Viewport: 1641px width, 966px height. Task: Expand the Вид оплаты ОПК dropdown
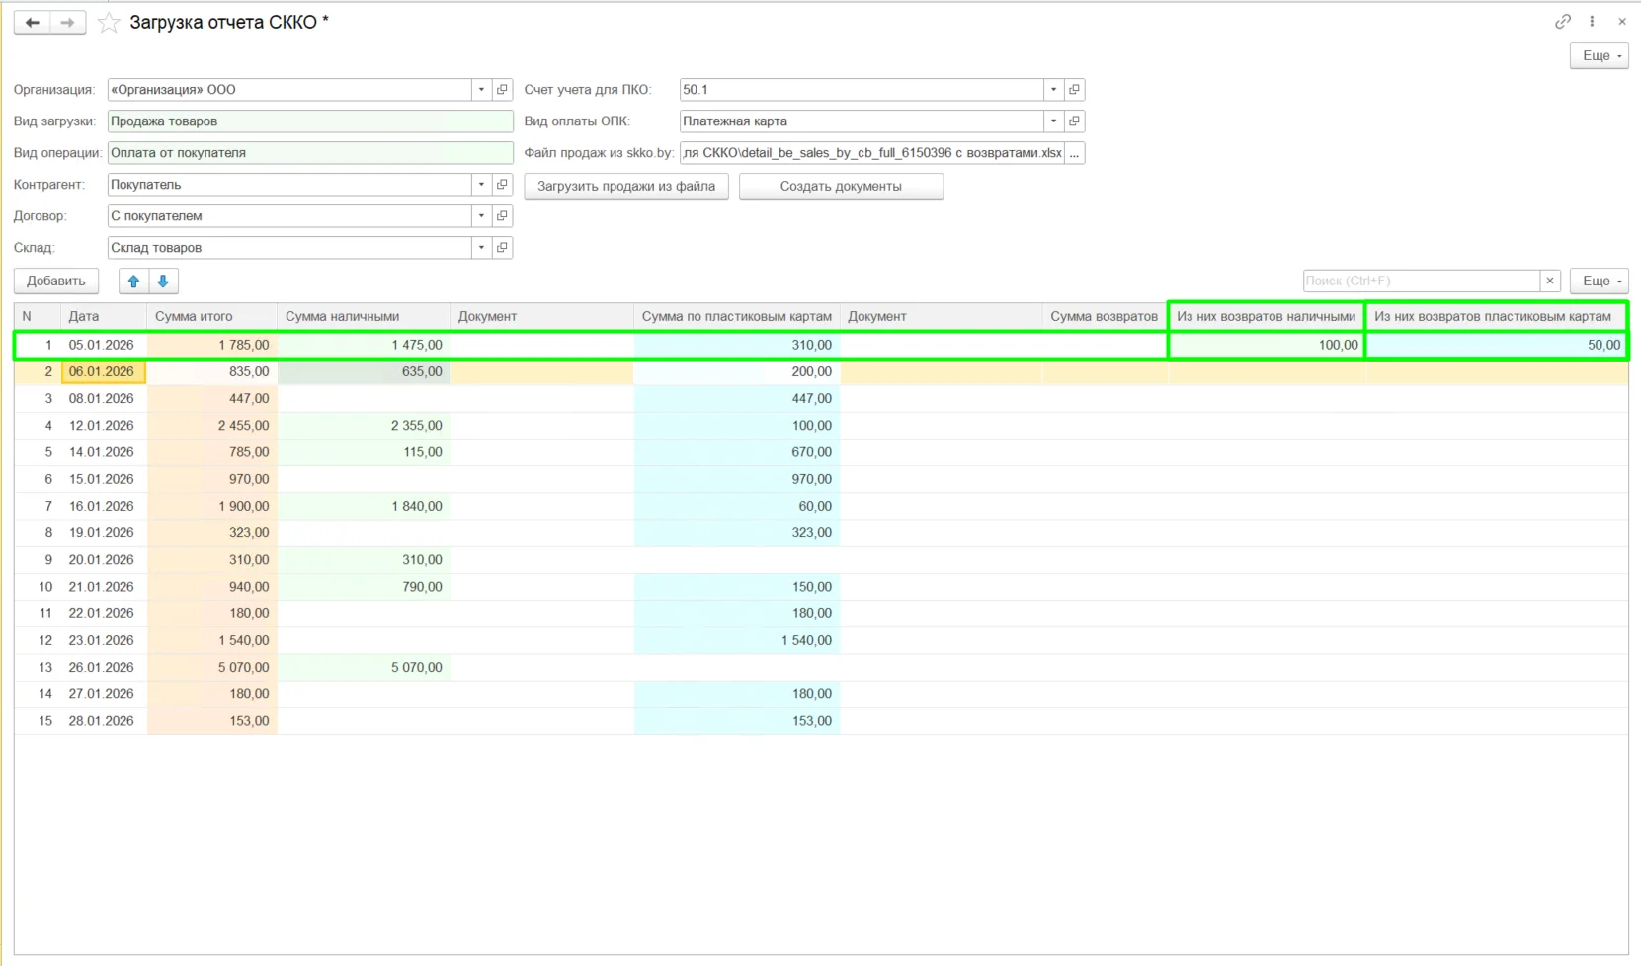[x=1053, y=121]
